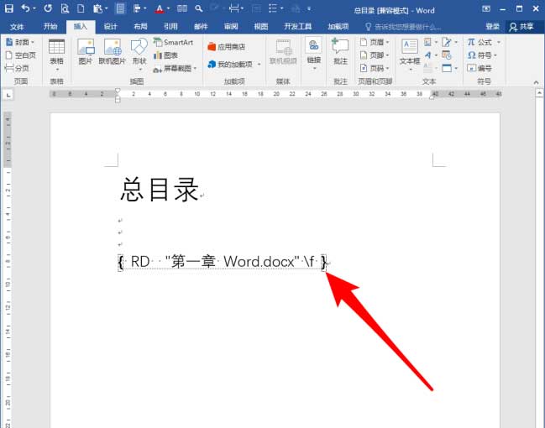Click the Tell Me search box
Image resolution: width=545 pixels, height=428 pixels.
click(403, 27)
